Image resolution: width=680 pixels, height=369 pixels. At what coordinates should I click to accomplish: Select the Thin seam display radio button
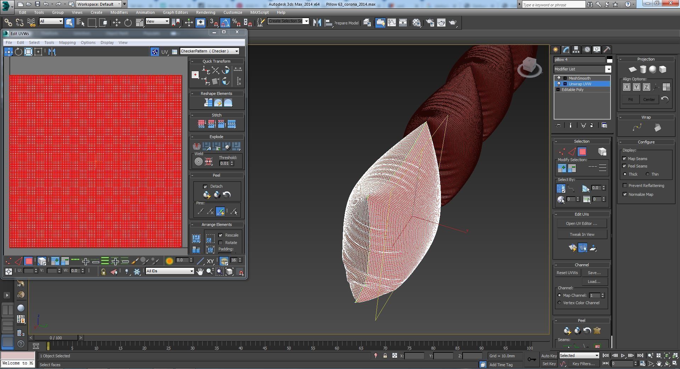647,174
